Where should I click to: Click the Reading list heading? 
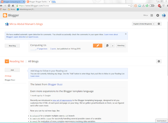tap(17, 61)
